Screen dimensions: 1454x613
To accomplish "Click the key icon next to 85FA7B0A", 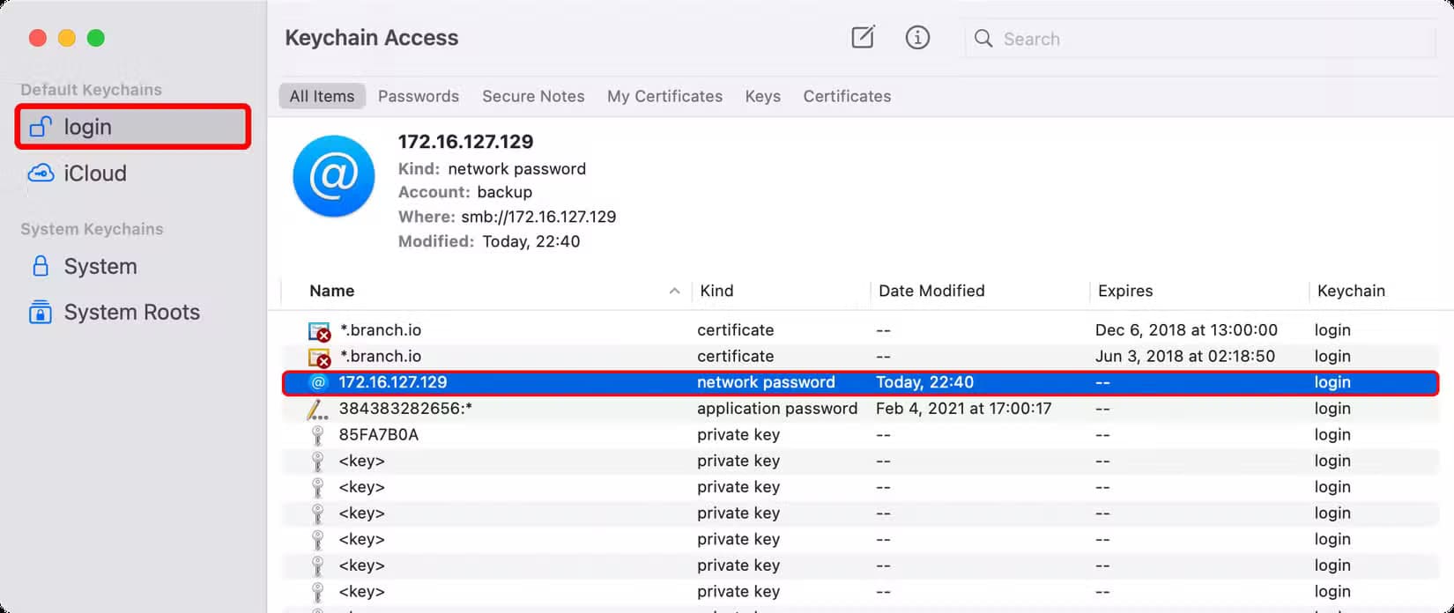I will coord(318,435).
